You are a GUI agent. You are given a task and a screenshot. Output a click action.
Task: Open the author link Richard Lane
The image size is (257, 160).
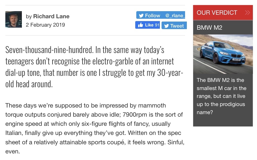pos(51,16)
